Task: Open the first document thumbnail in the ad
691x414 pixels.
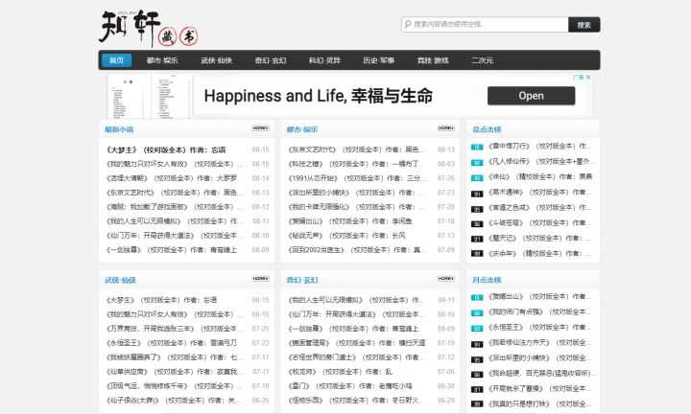Action: (126, 97)
